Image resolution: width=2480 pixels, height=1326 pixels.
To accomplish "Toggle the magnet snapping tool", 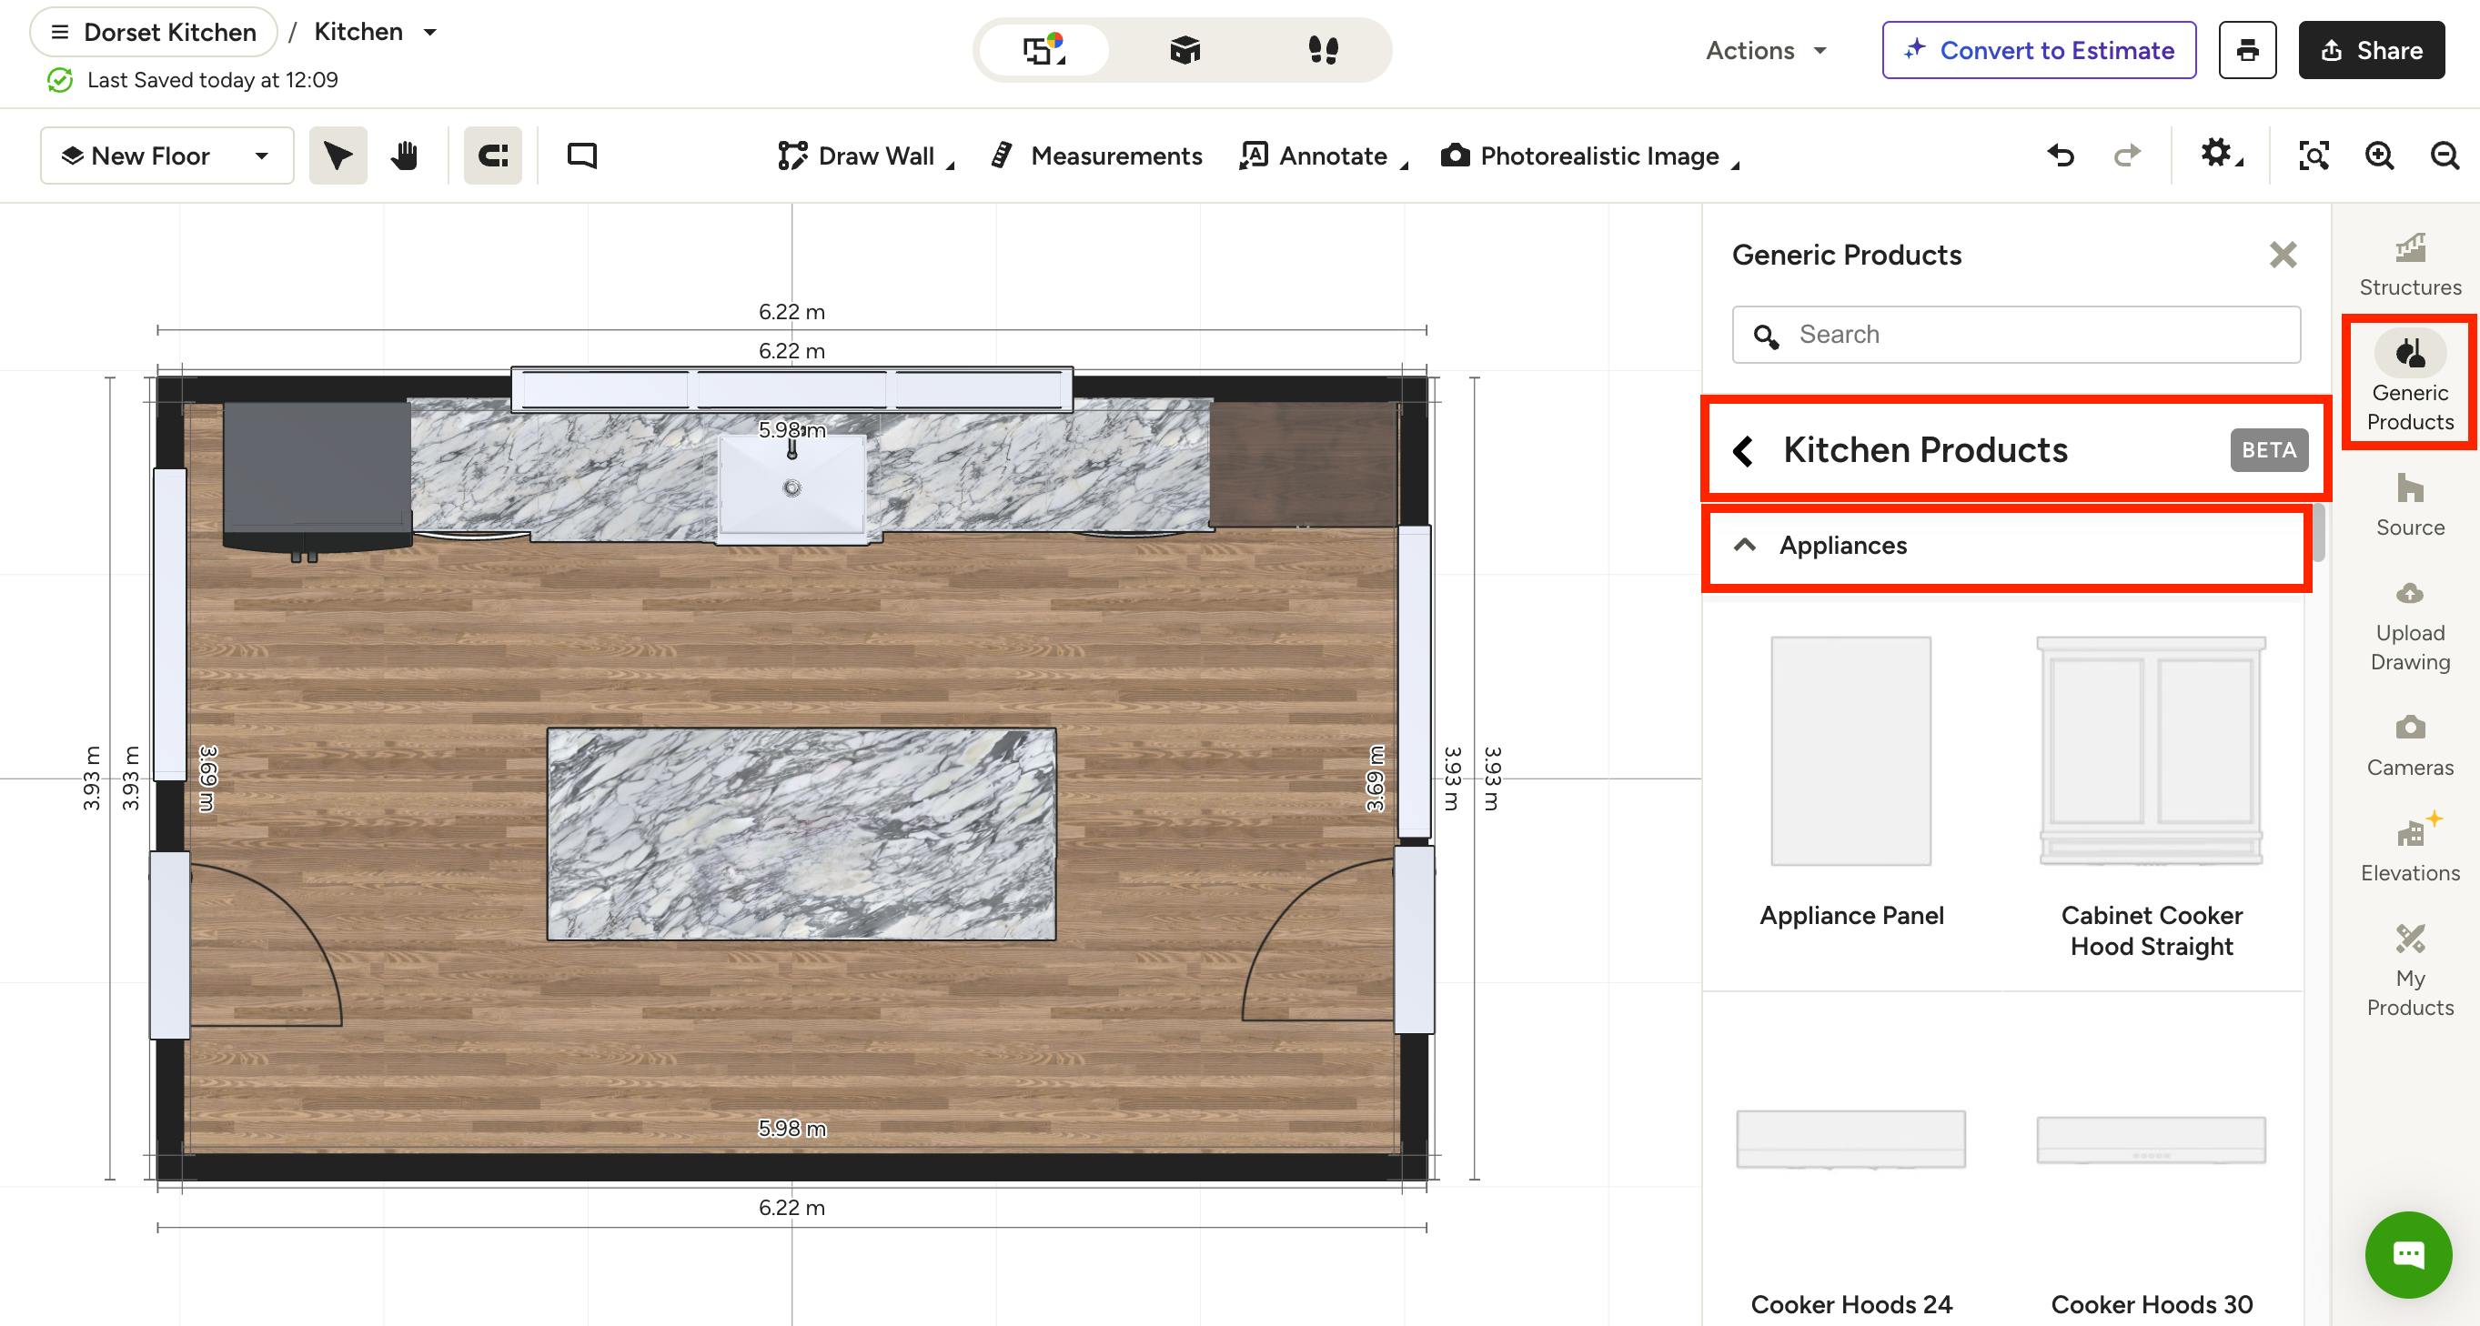I will coord(493,155).
